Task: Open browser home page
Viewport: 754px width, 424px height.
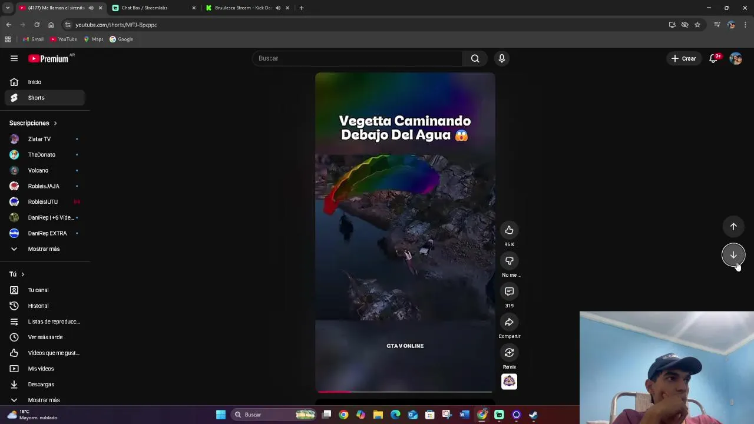Action: pos(51,25)
